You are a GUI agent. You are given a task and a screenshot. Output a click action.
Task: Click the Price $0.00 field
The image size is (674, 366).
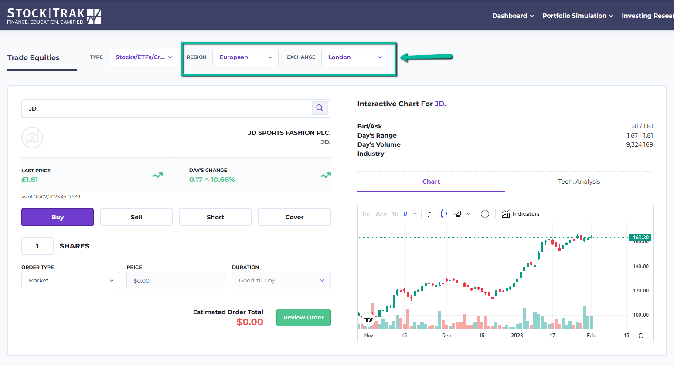(x=176, y=281)
